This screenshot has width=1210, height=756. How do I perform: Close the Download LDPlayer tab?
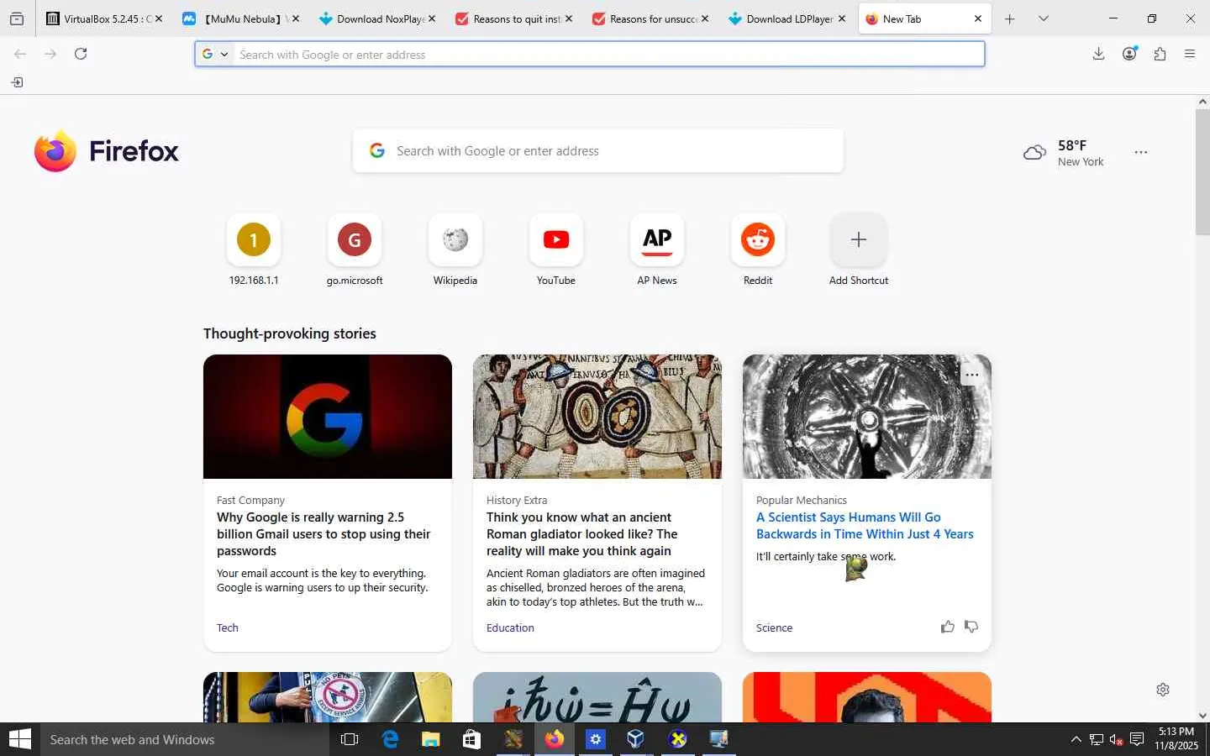(841, 18)
